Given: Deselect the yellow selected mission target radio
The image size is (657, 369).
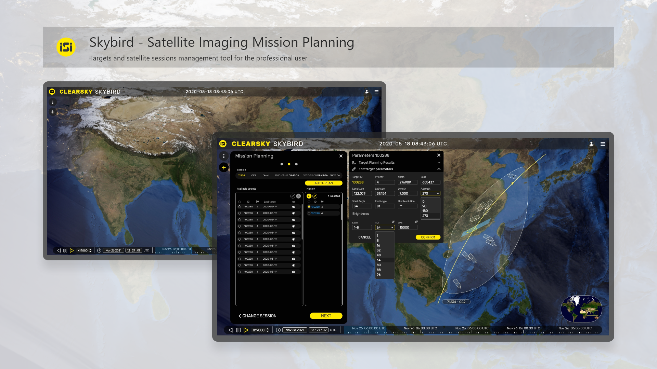Looking at the screenshot, I should click(x=309, y=207).
